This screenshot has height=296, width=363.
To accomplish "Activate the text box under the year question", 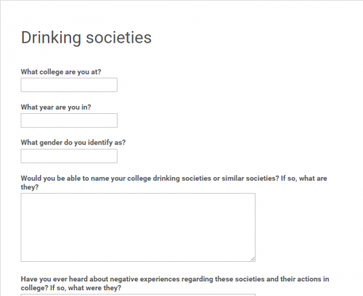I will 69,120.
